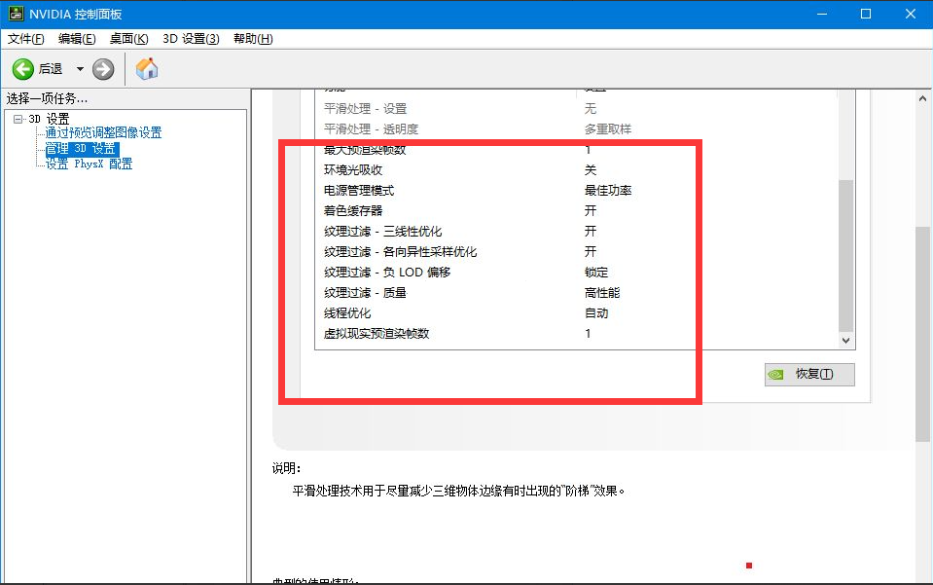The image size is (933, 585).
Task: Click the 恢复(T) restore button
Action: [809, 375]
